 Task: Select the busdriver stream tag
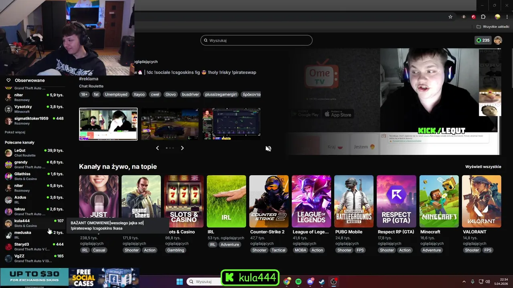point(190,94)
